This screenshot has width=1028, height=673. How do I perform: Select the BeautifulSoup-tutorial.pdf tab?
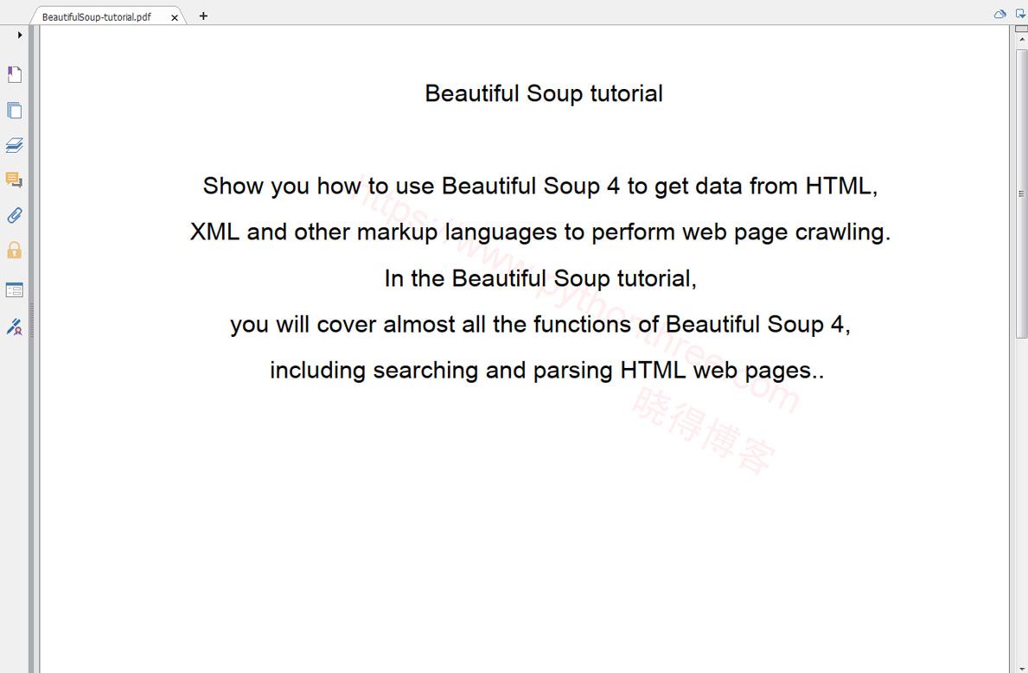coord(97,17)
